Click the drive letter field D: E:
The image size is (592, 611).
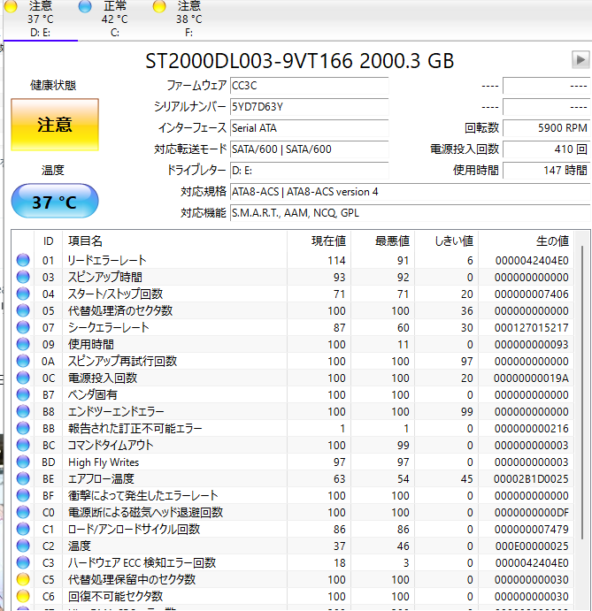click(x=309, y=171)
